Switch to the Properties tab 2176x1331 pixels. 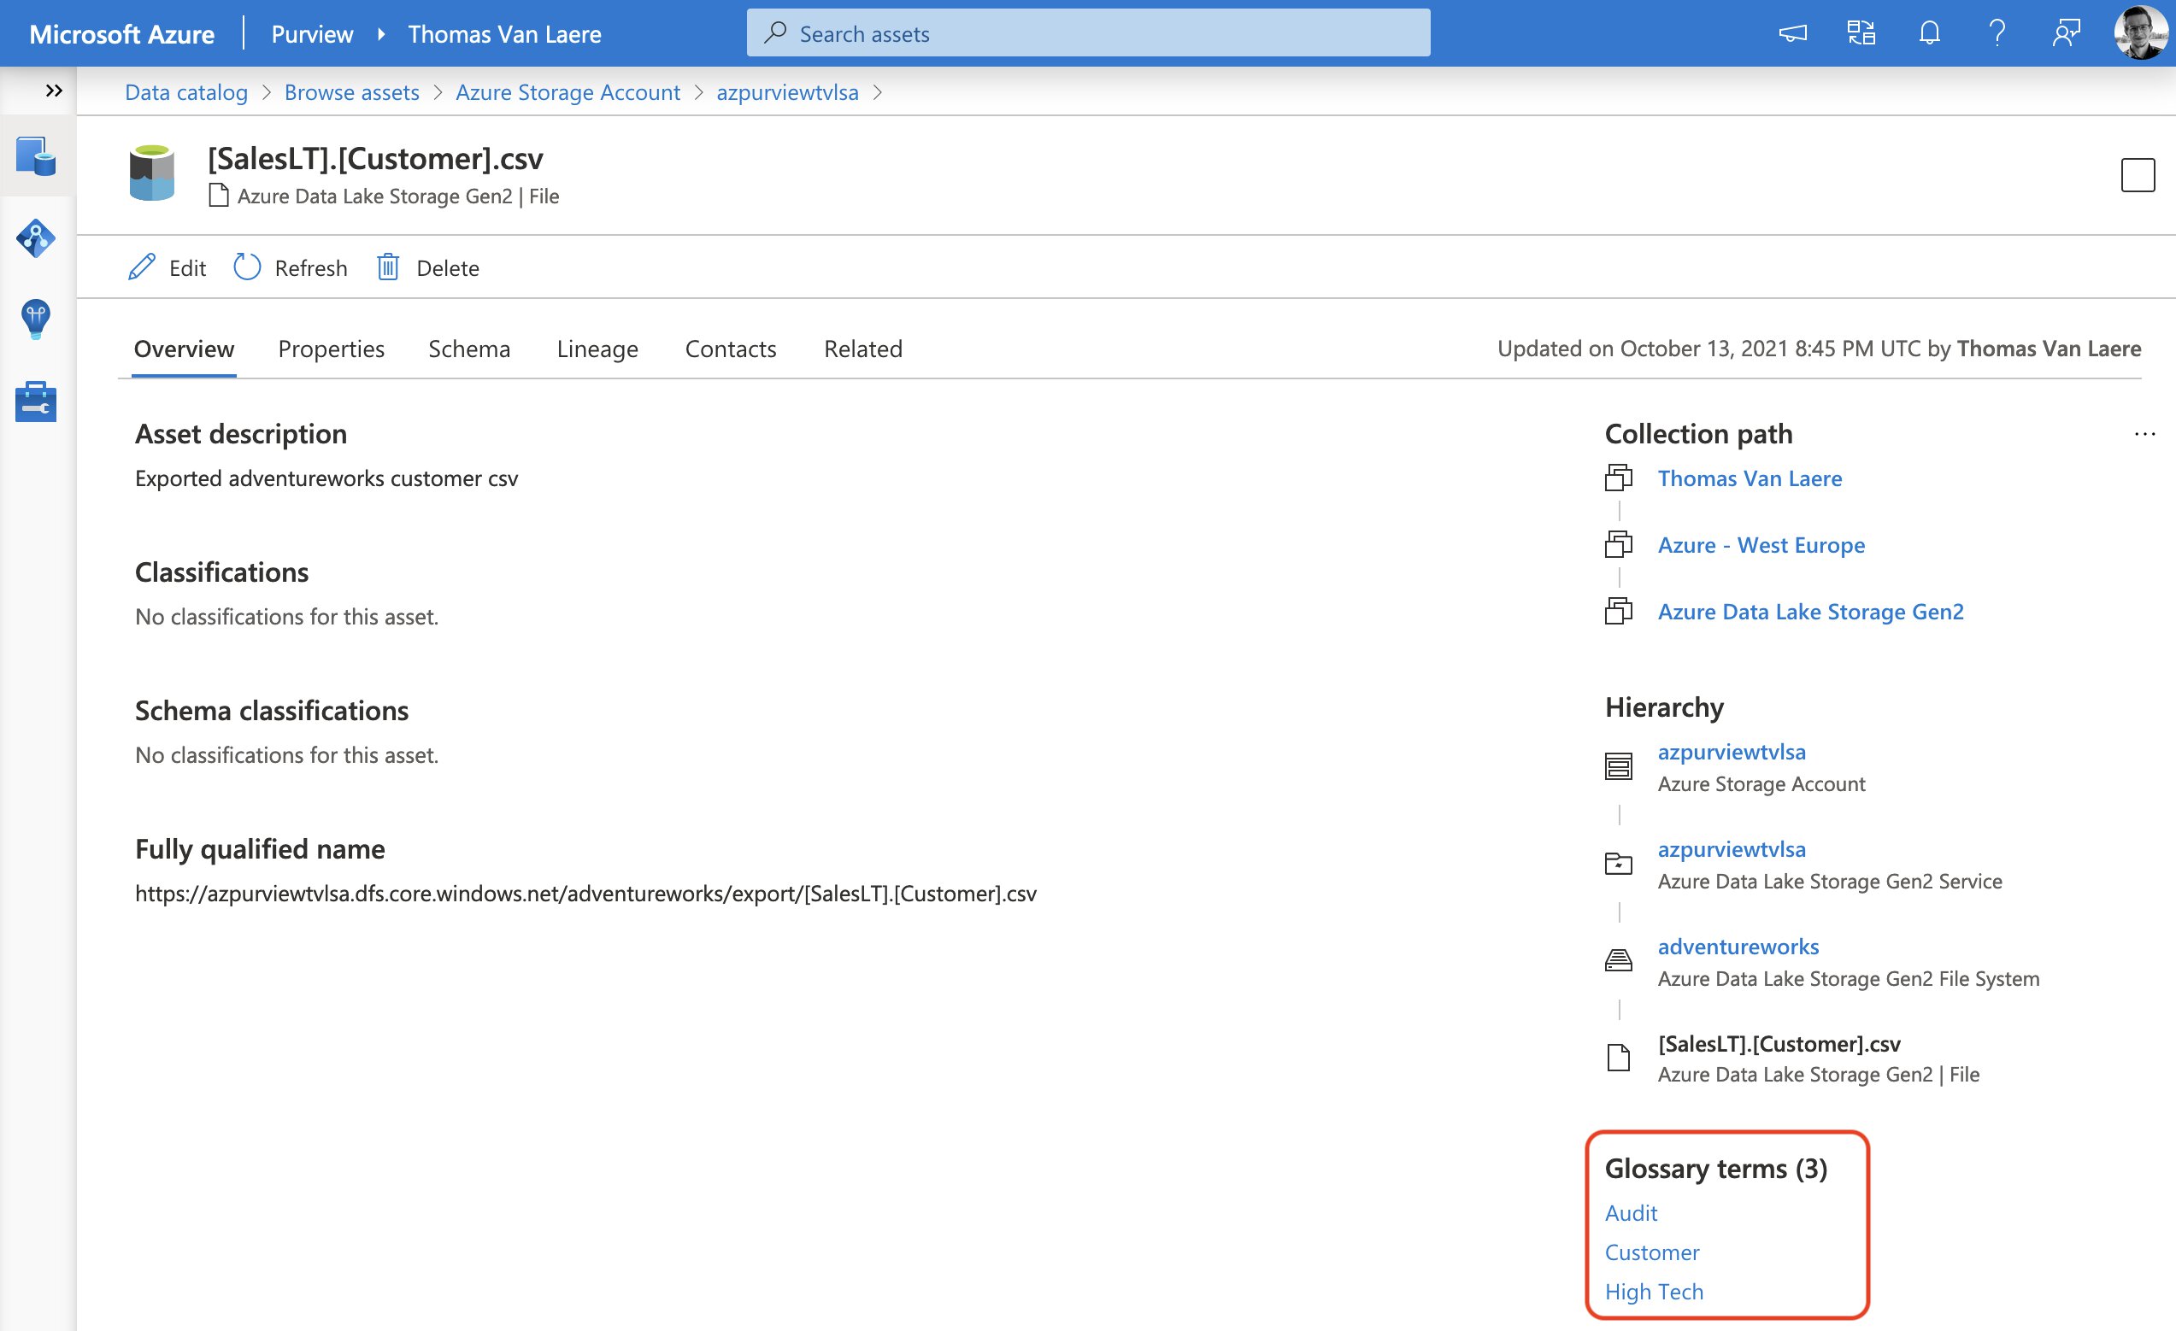point(331,349)
